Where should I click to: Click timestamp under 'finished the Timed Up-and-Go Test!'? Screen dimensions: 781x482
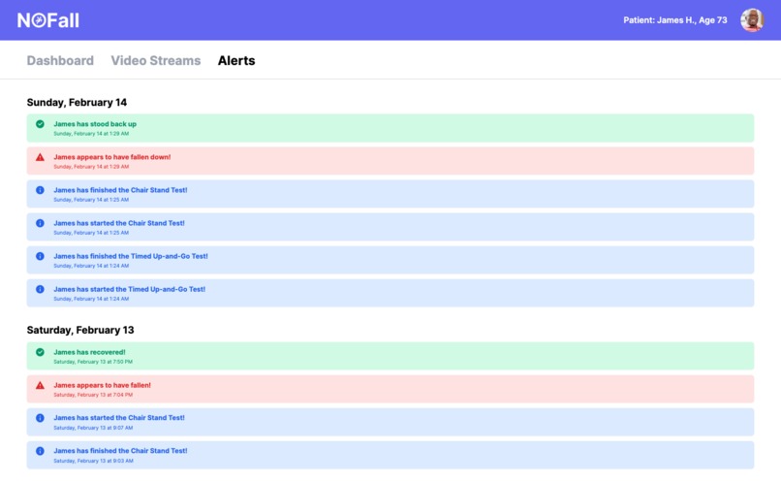coord(91,266)
